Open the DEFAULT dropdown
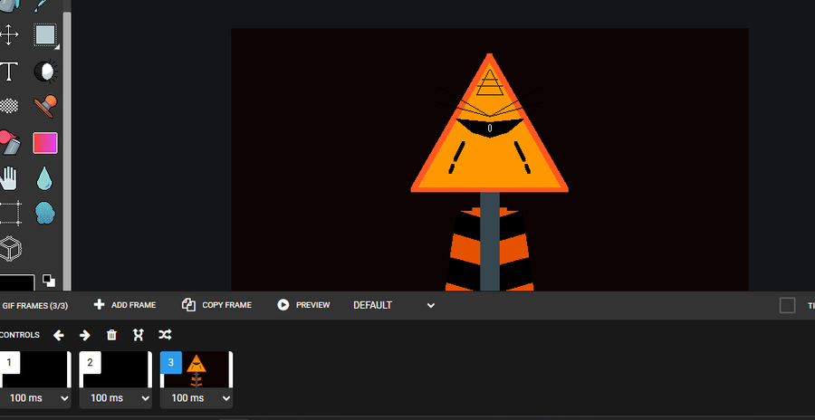The height and width of the screenshot is (420, 815). point(394,305)
